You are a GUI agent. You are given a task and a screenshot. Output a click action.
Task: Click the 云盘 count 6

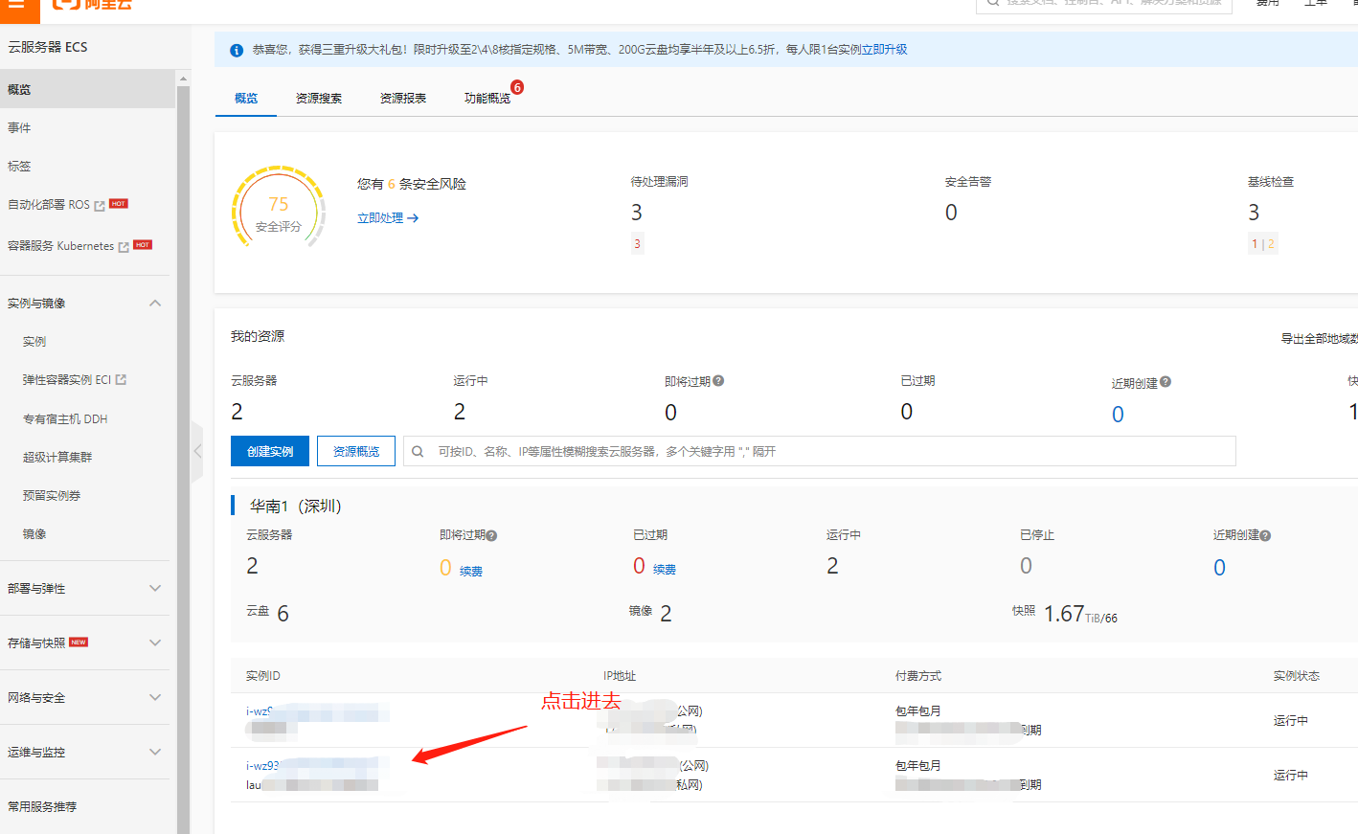pyautogui.click(x=283, y=614)
